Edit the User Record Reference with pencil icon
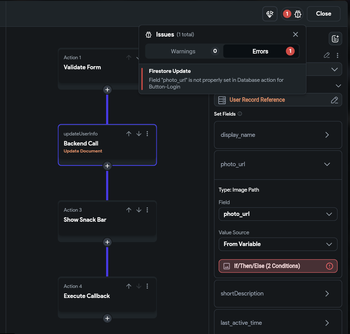The width and height of the screenshot is (350, 334). 335,100
